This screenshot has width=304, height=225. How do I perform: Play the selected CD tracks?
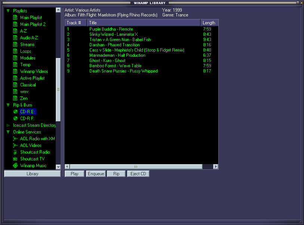(74, 174)
